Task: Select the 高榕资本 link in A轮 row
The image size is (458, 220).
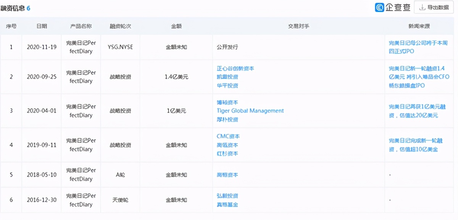Action: (x=227, y=175)
